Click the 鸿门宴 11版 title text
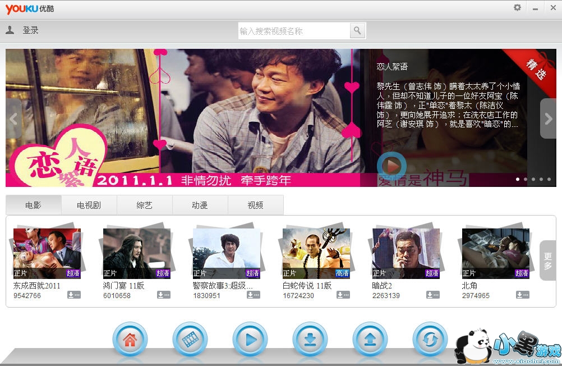The width and height of the screenshot is (562, 366). pos(123,286)
